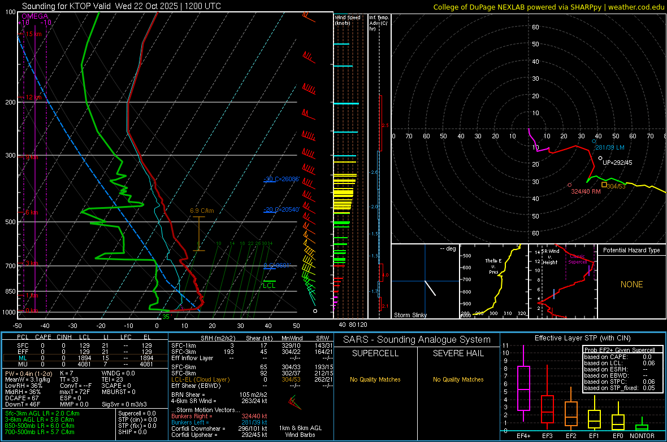Click the '-30 C=26086' level label

point(281,179)
